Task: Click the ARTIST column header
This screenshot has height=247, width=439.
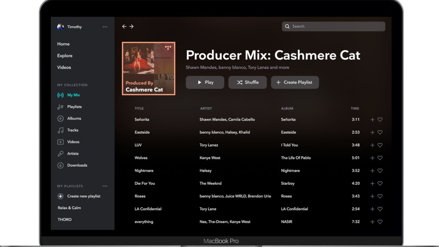Action: tap(206, 108)
